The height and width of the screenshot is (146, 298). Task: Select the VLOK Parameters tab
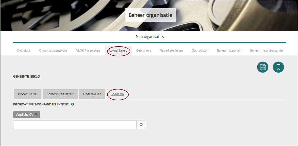(88, 51)
